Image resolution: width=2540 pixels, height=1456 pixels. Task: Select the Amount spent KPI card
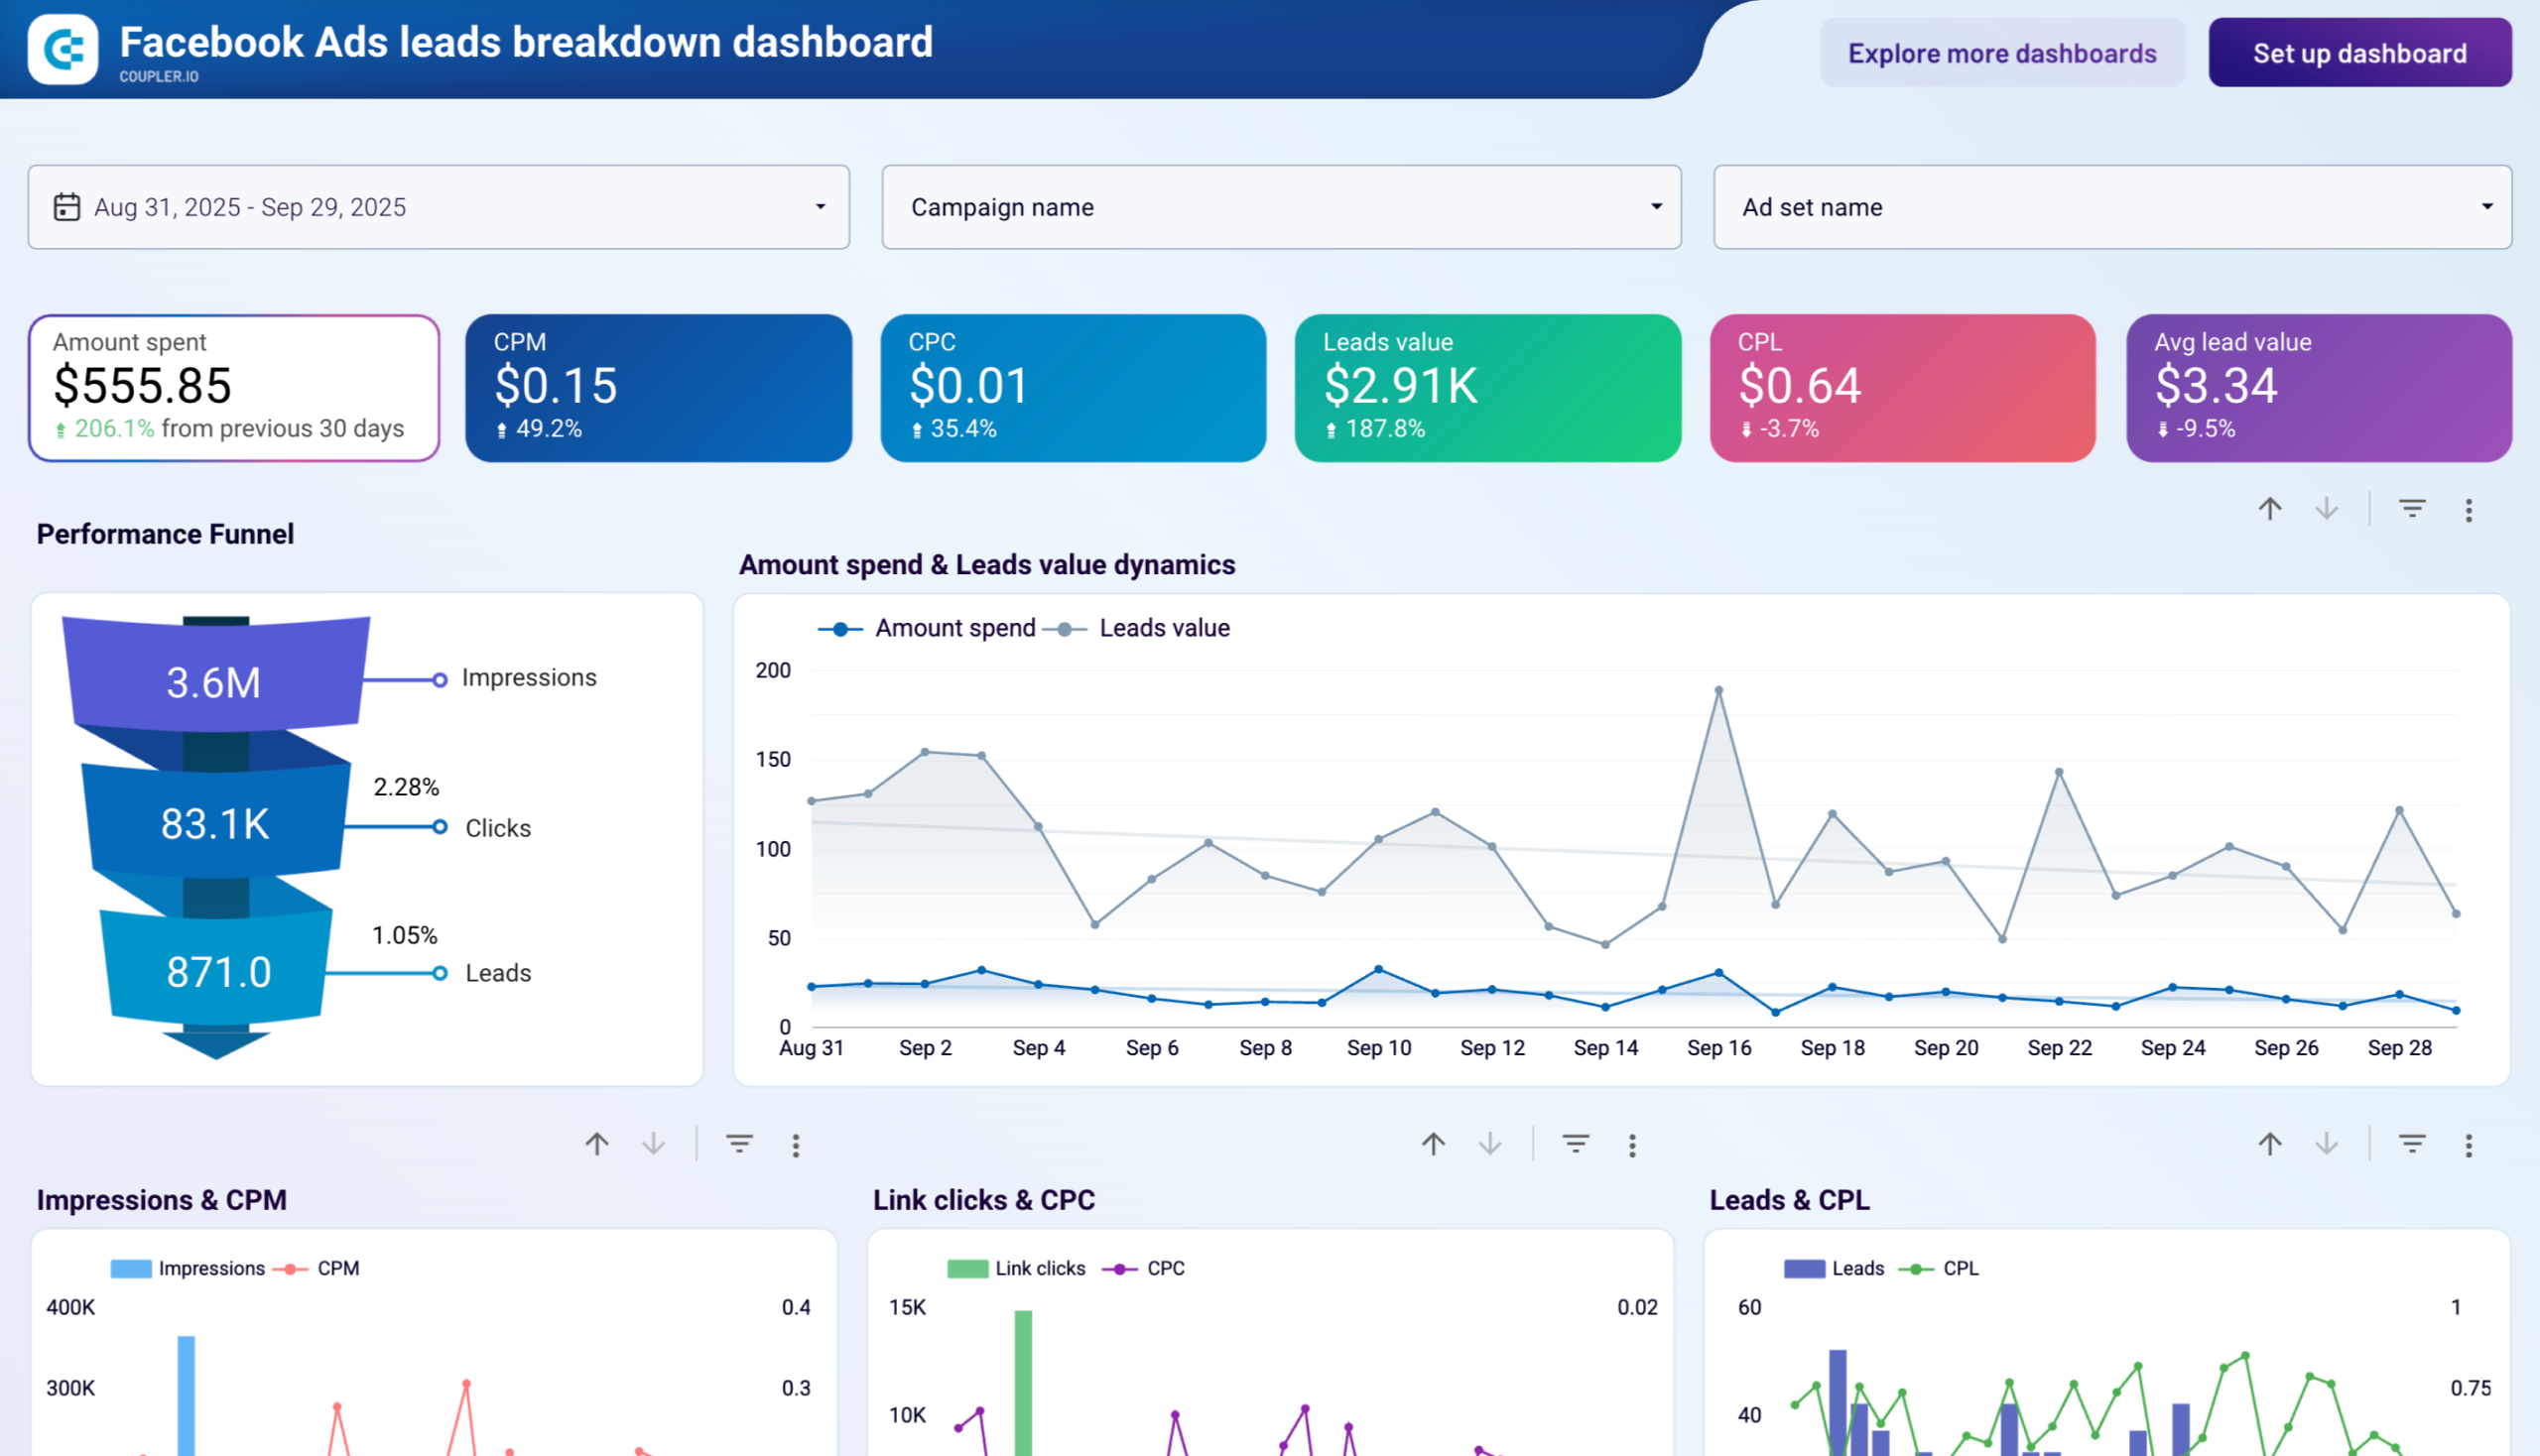coord(234,387)
